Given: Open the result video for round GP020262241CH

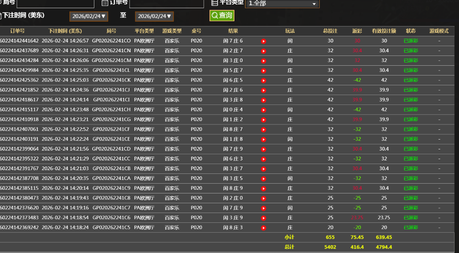Looking at the screenshot, I should [264, 110].
